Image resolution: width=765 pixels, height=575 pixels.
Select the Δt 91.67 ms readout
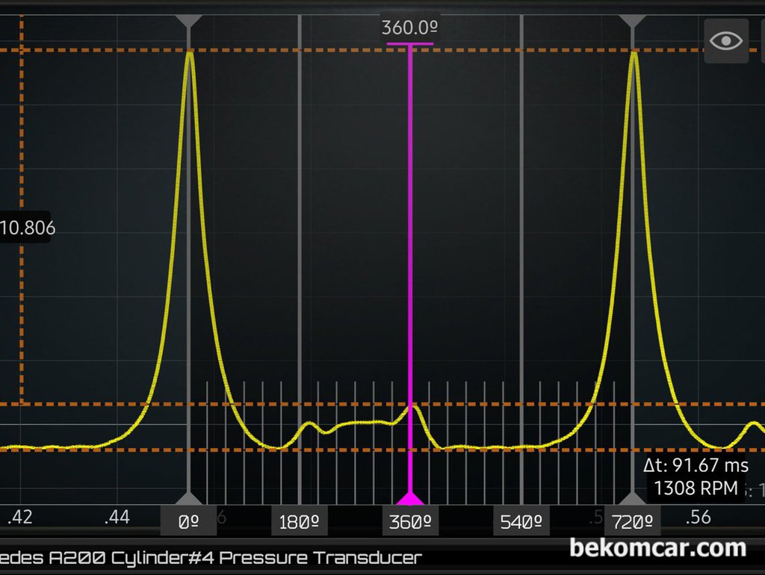click(696, 466)
